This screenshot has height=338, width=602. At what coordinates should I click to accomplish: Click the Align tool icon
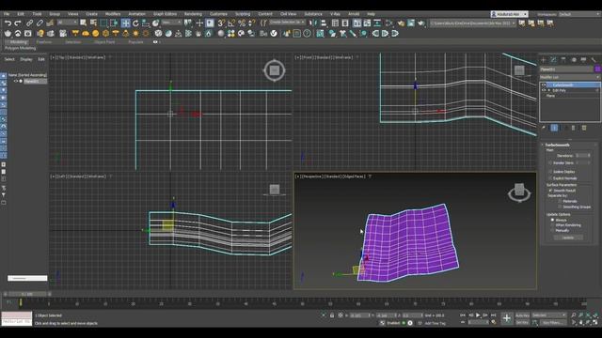click(x=324, y=23)
